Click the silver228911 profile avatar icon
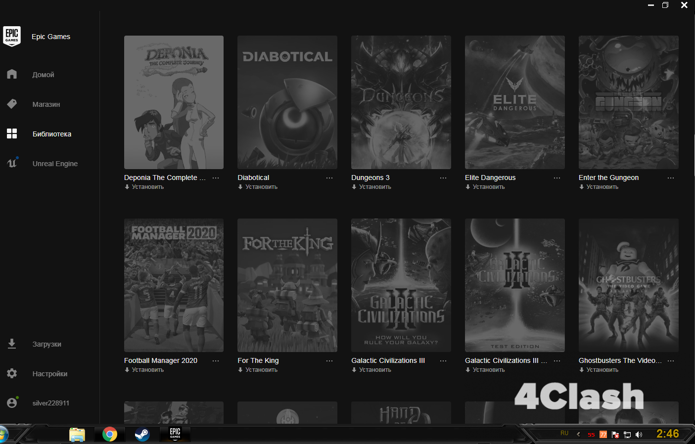This screenshot has height=444, width=695. pos(12,402)
